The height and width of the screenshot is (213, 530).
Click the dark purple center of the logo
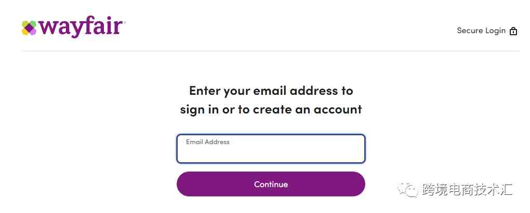[x=30, y=27]
